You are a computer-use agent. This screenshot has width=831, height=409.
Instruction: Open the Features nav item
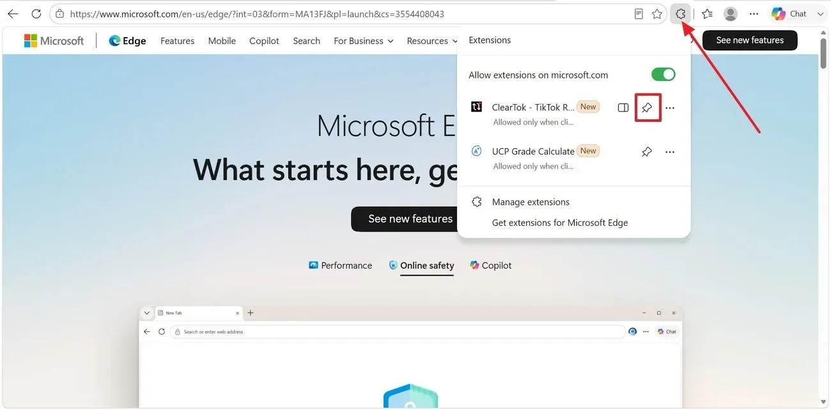(x=177, y=41)
